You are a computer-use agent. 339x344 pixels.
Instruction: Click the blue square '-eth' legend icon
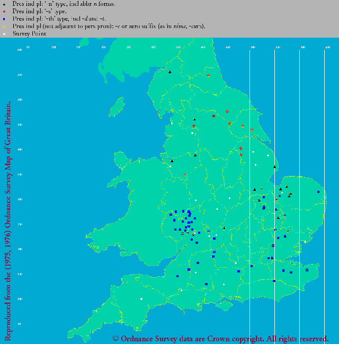[x=5, y=19]
